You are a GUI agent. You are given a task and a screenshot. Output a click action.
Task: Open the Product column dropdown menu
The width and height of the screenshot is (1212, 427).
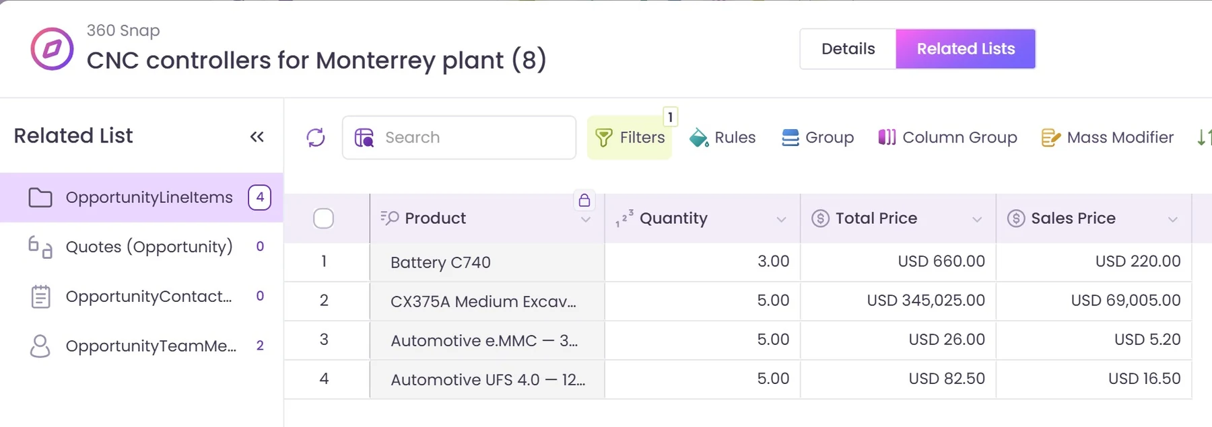coord(586,220)
